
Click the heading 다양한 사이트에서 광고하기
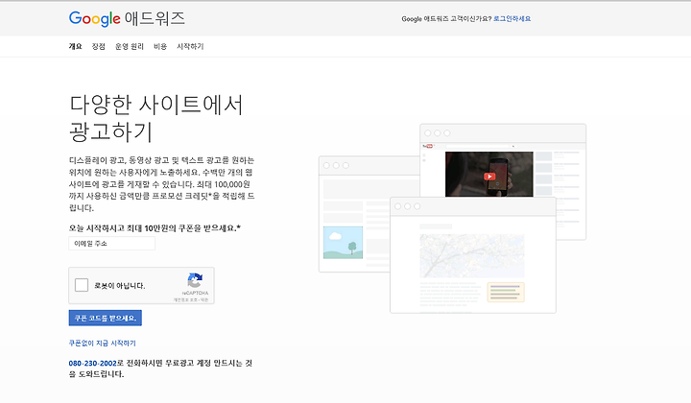(x=156, y=118)
